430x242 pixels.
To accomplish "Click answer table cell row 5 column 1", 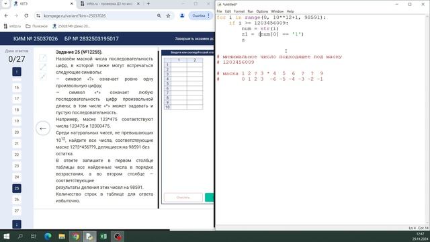I will click(x=179, y=83).
